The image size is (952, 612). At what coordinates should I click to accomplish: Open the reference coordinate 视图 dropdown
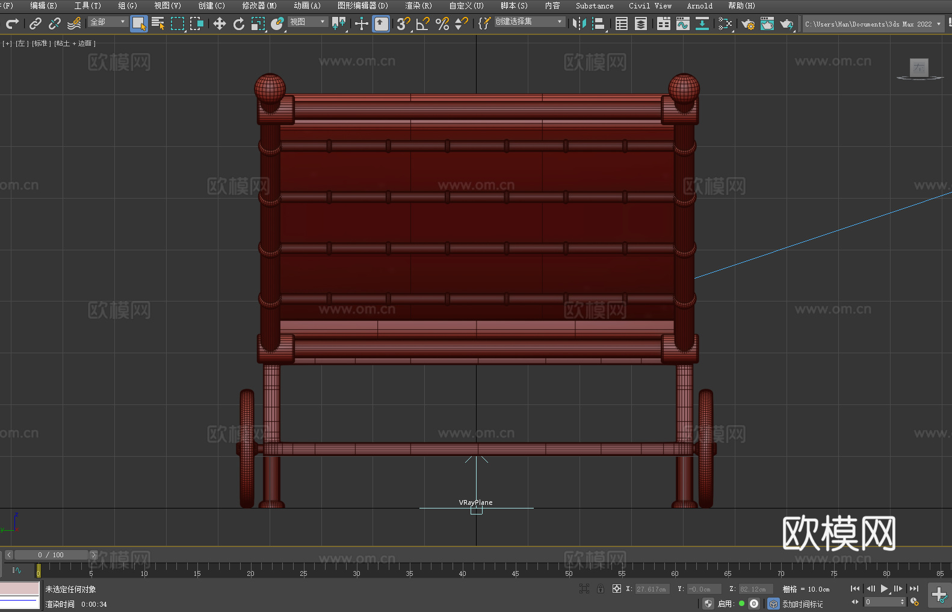tap(308, 22)
